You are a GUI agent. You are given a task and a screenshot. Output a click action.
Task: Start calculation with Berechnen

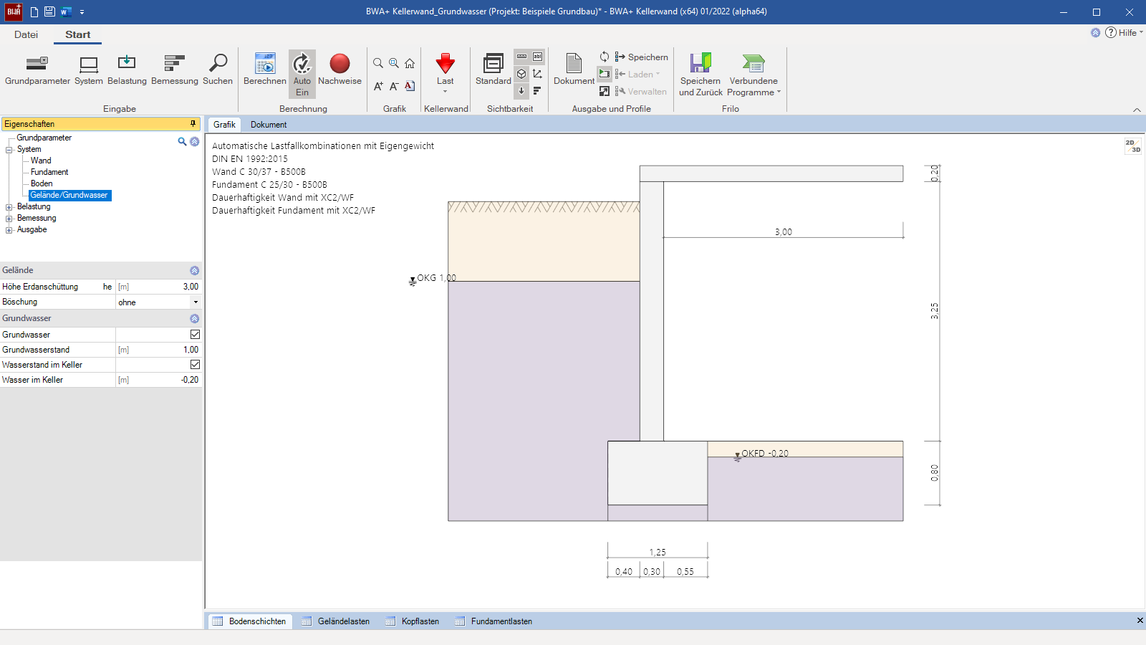tap(265, 70)
